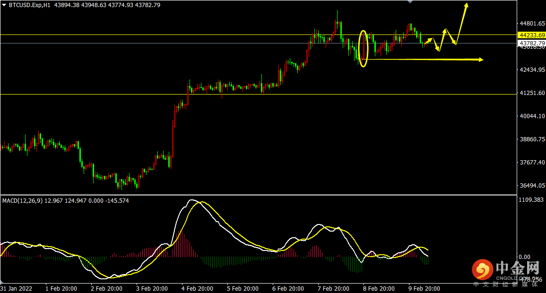Click the 31 Jan 2022 date label

click(x=17, y=289)
